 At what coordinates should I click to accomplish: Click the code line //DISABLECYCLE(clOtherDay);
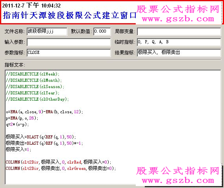(37, 100)
